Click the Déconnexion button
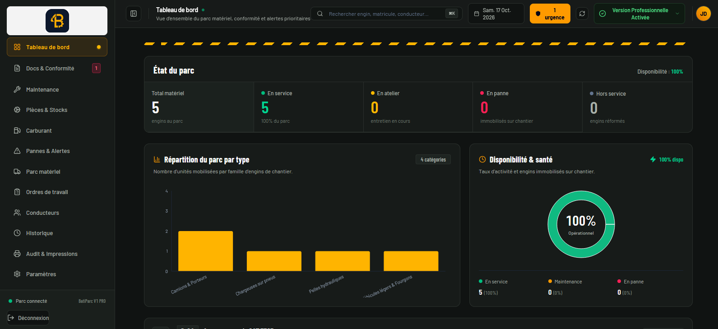Viewport: 718px width, 329px height. (28, 318)
